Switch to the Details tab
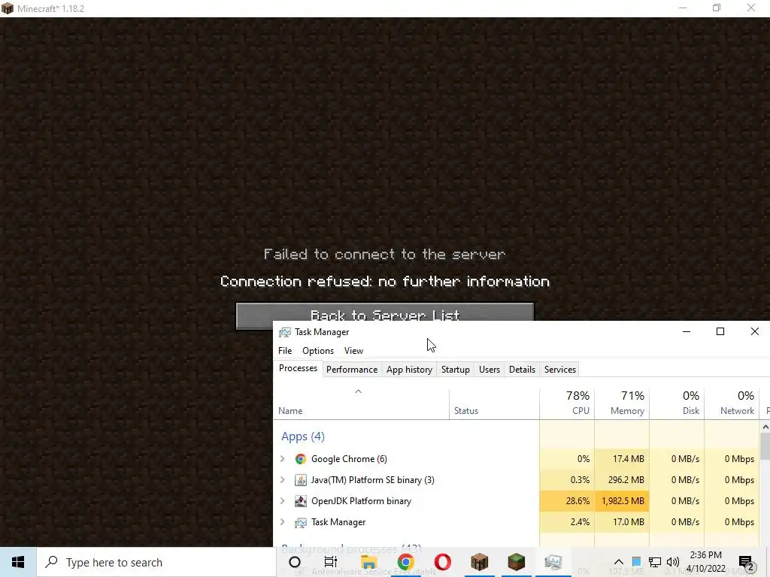 [522, 370]
